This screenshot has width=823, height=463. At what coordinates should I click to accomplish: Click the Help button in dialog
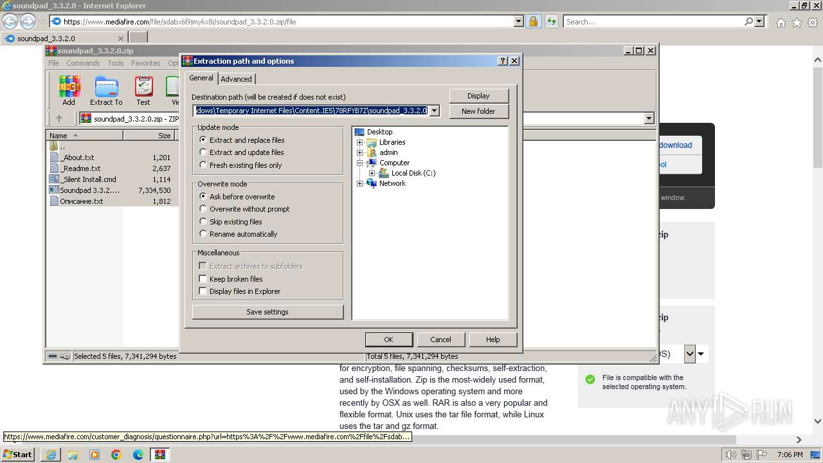(x=493, y=340)
